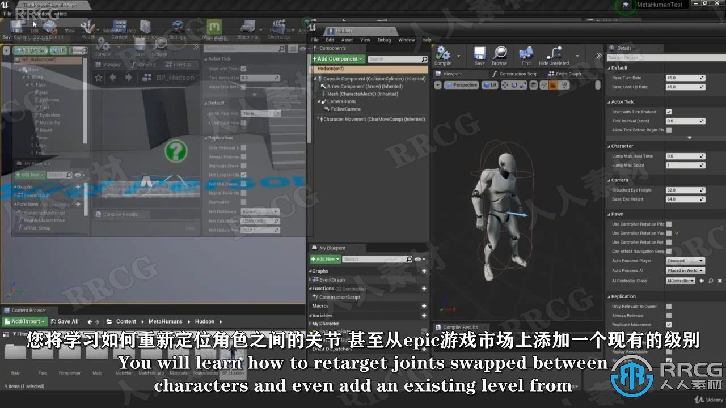This screenshot has width=726, height=408.
Task: Toggle My Blueprint view options eye
Action: pyautogui.click(x=419, y=259)
